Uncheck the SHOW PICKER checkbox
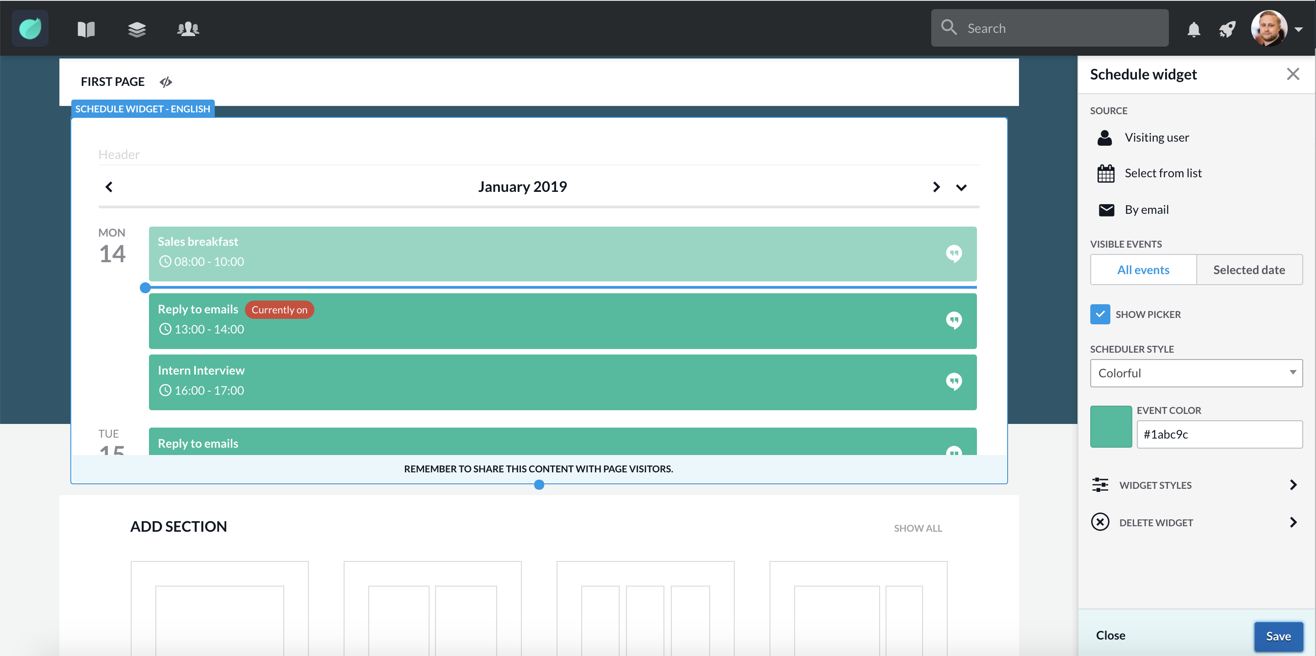Image resolution: width=1316 pixels, height=656 pixels. tap(1100, 314)
